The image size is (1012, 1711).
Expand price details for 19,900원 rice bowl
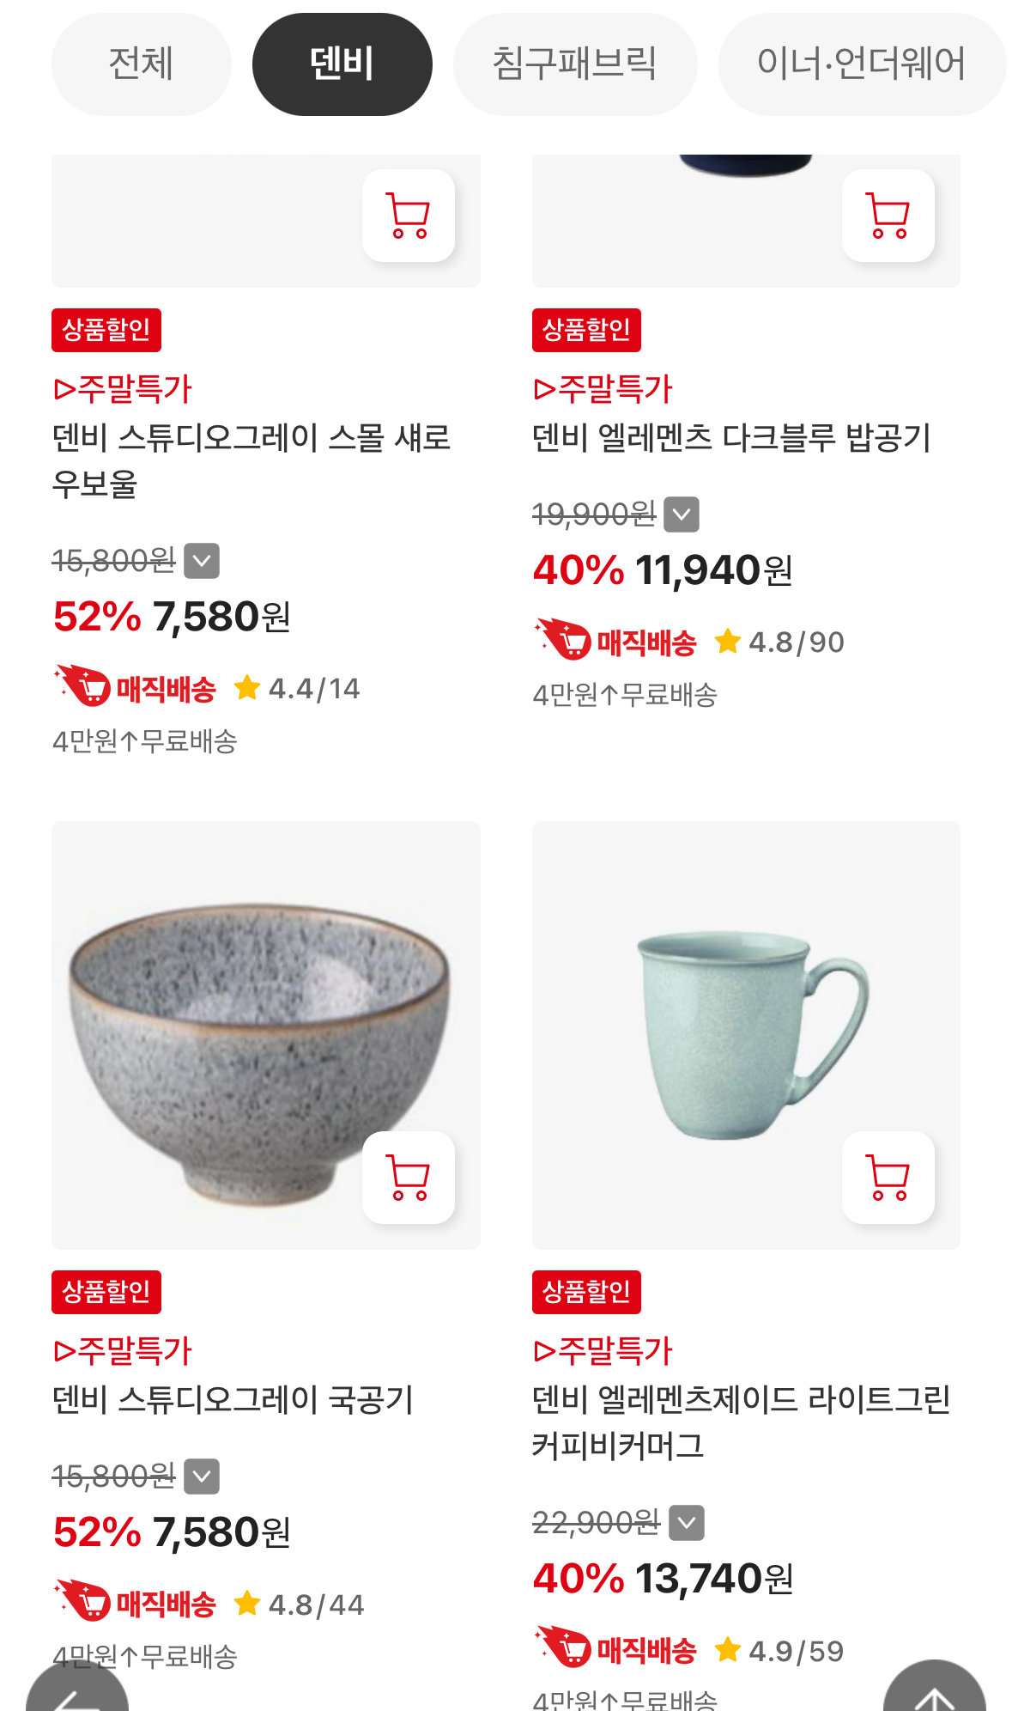click(682, 515)
